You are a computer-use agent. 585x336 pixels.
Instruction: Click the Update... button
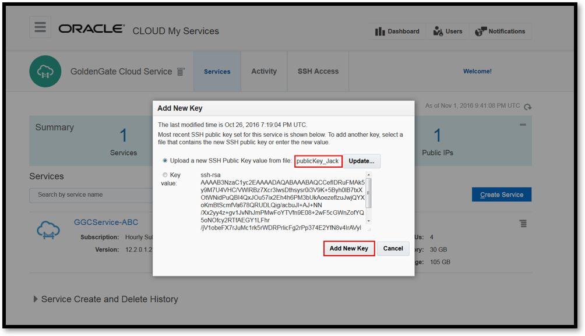point(361,161)
